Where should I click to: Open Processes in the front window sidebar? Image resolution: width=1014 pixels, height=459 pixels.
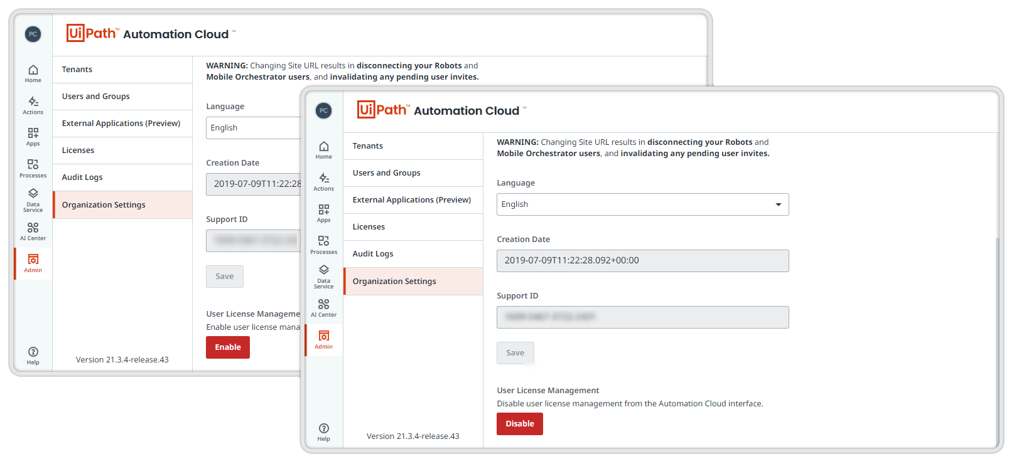point(323,245)
